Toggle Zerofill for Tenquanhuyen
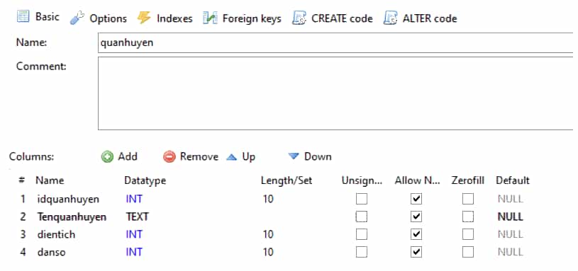The image size is (578, 271). pyautogui.click(x=468, y=217)
